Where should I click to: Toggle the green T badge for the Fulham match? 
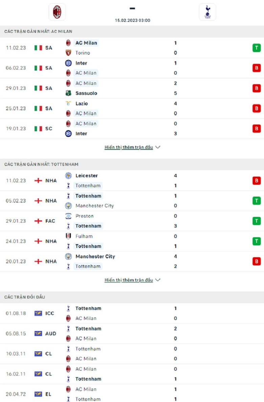(x=257, y=241)
